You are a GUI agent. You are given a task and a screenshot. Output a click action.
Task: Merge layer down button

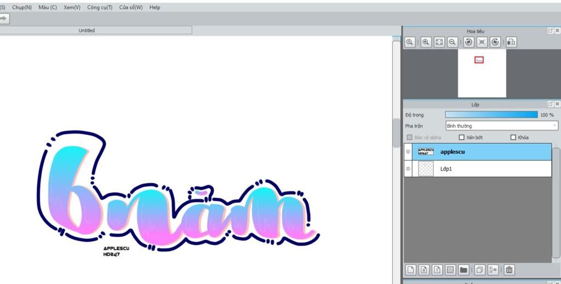point(493,270)
